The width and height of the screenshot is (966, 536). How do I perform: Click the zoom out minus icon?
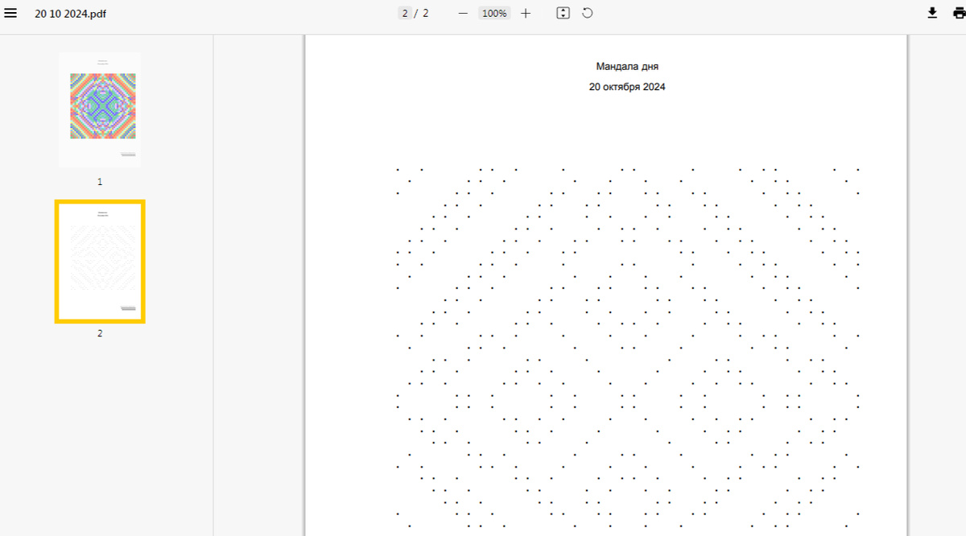click(x=463, y=13)
